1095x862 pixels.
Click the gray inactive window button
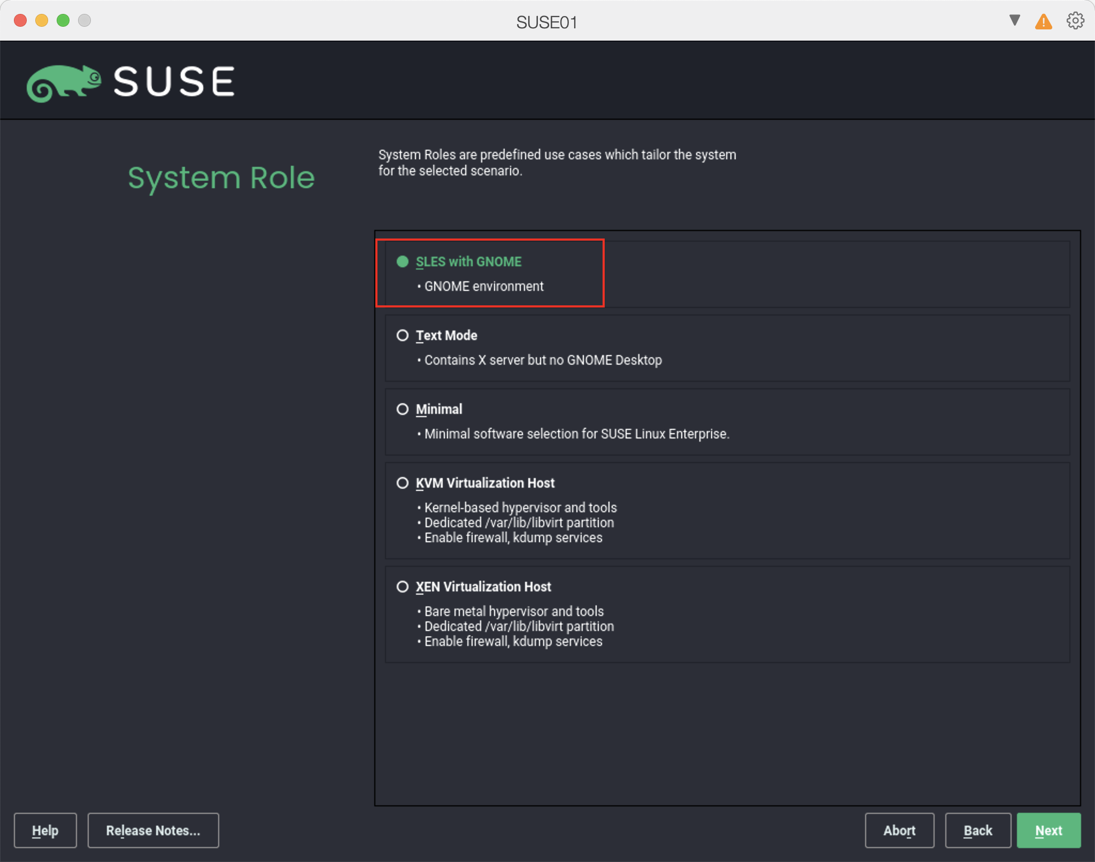point(84,20)
